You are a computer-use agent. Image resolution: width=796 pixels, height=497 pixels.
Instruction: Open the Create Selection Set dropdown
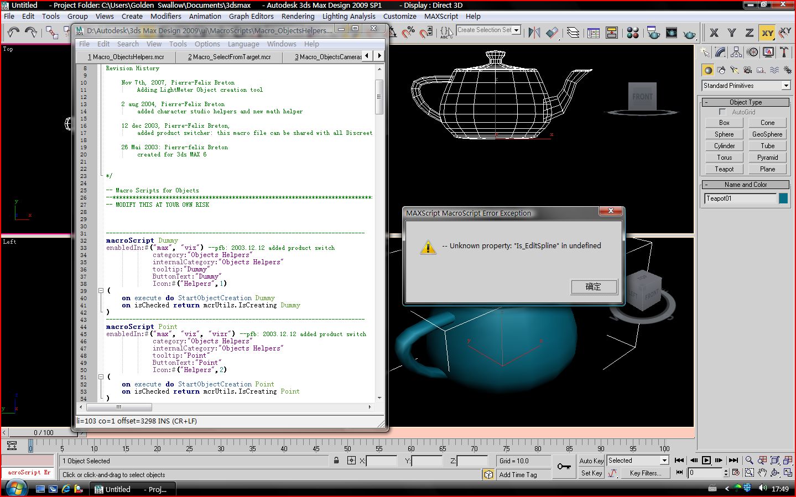pos(516,30)
